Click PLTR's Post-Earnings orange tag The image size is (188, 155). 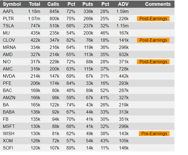(x=153, y=19)
